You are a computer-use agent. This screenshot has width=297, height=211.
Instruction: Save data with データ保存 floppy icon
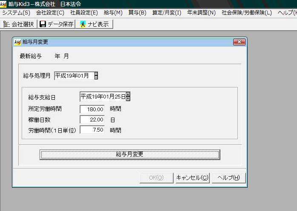pos(43,24)
